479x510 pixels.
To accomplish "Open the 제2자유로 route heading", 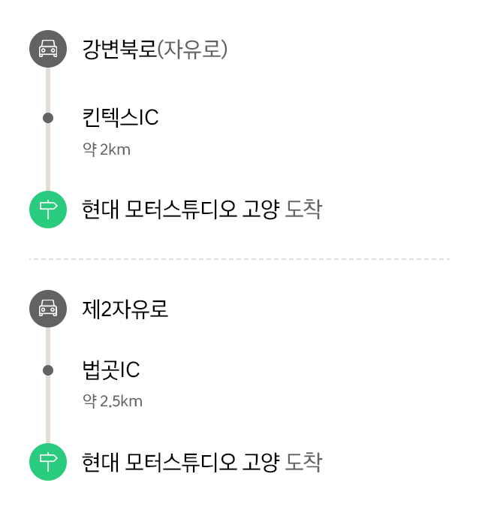I will pyautogui.click(x=125, y=309).
